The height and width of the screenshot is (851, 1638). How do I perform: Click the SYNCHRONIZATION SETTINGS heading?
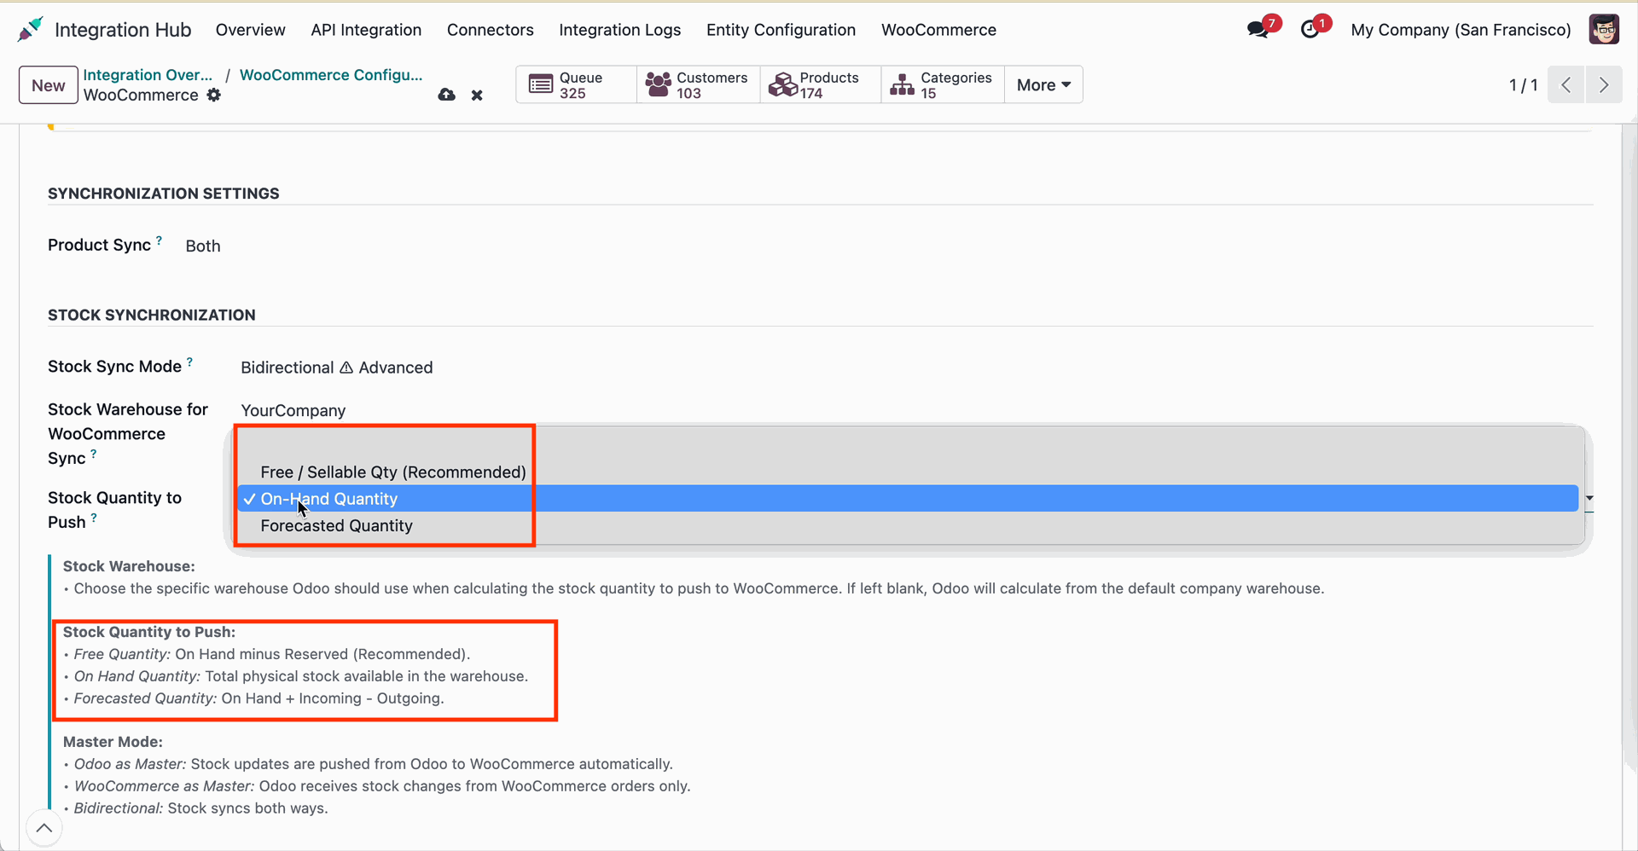click(164, 194)
